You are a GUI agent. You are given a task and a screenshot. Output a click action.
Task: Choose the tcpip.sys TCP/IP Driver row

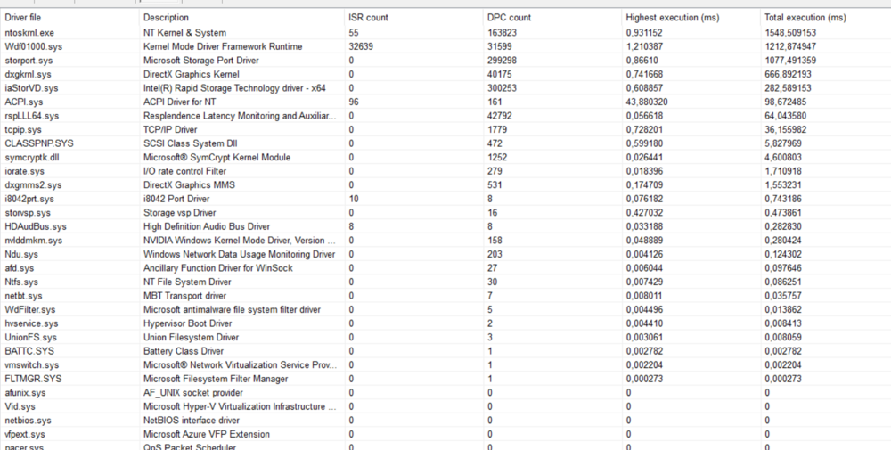[24, 129]
